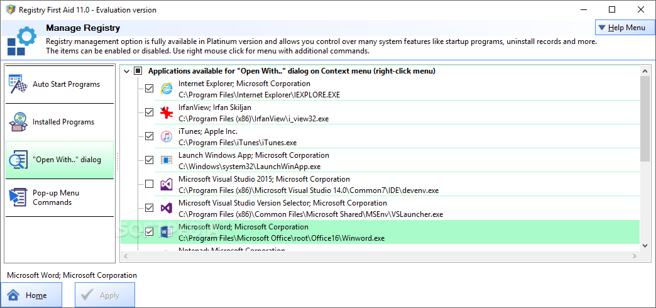This screenshot has height=308, width=656.
Task: Click the vertical scrollbar up arrow
Action: pos(645,71)
